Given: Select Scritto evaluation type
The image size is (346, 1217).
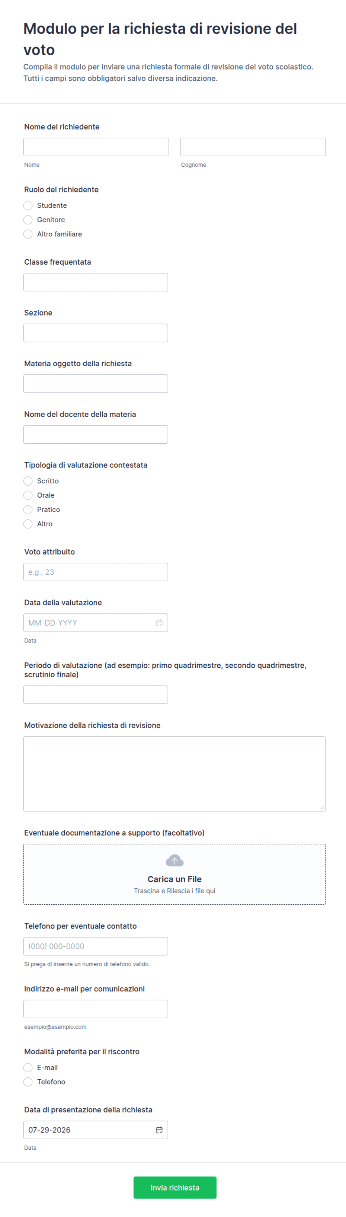Looking at the screenshot, I should pos(28,481).
